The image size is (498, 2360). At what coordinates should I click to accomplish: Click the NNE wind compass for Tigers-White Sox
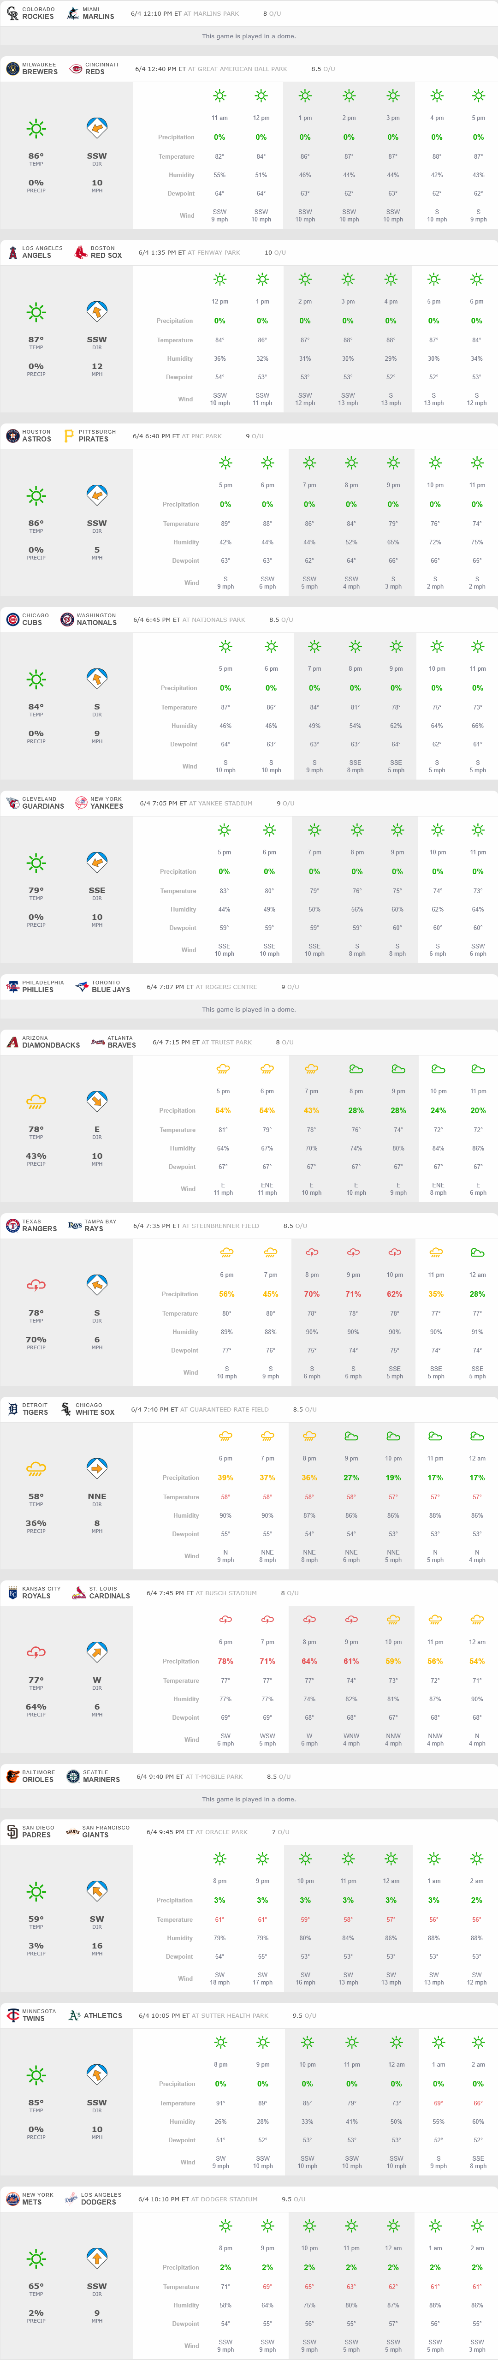click(97, 1469)
